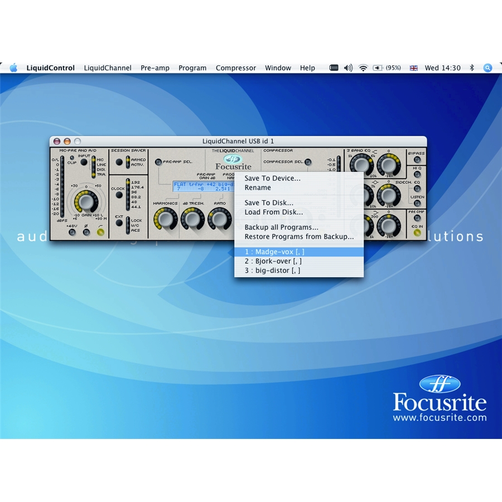Open the LiquidControl menu

51,68
